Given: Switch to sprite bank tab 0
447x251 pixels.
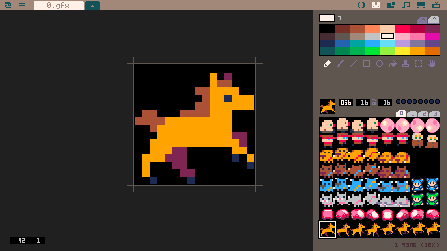Looking at the screenshot, I should pos(401,113).
